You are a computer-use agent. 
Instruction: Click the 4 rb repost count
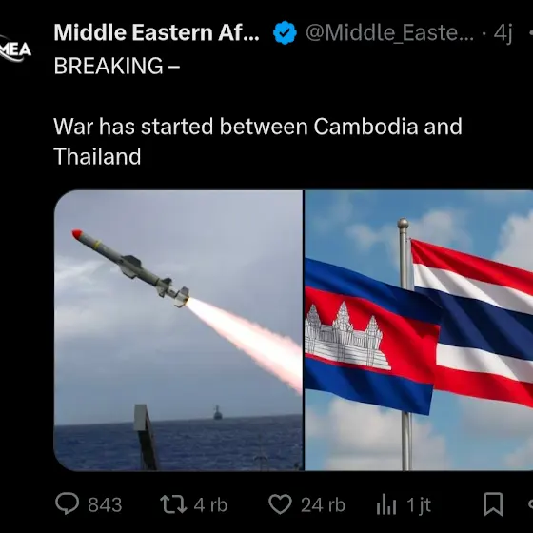[x=210, y=504]
